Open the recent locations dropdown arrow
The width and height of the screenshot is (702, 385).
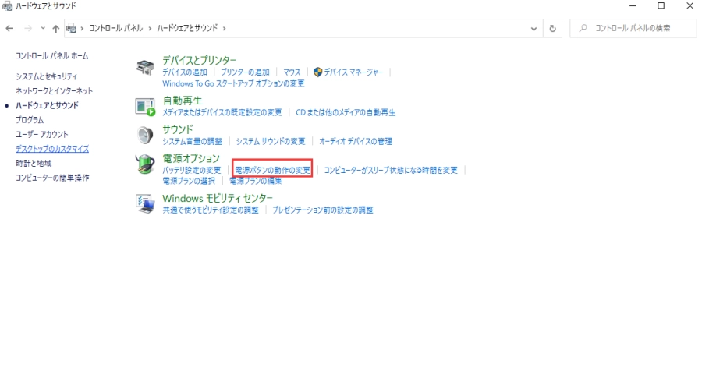[43, 28]
